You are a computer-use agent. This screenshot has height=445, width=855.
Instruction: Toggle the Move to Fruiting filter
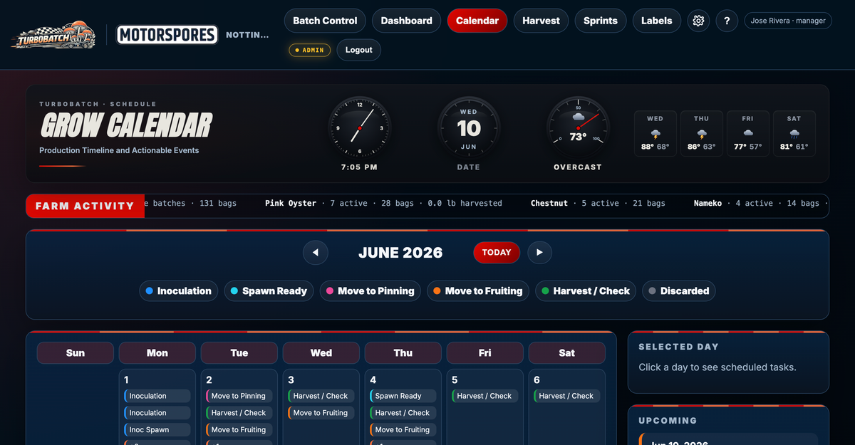[478, 290]
